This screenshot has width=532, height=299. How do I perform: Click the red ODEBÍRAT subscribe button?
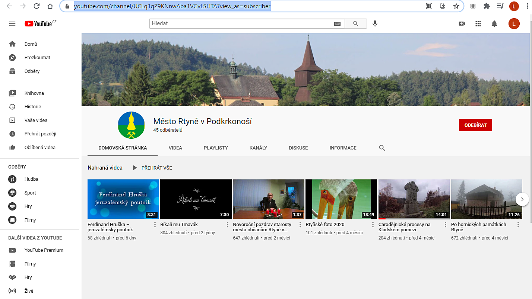tap(475, 125)
